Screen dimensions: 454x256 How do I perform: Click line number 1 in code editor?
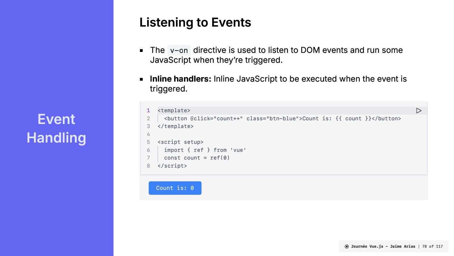[148, 111]
